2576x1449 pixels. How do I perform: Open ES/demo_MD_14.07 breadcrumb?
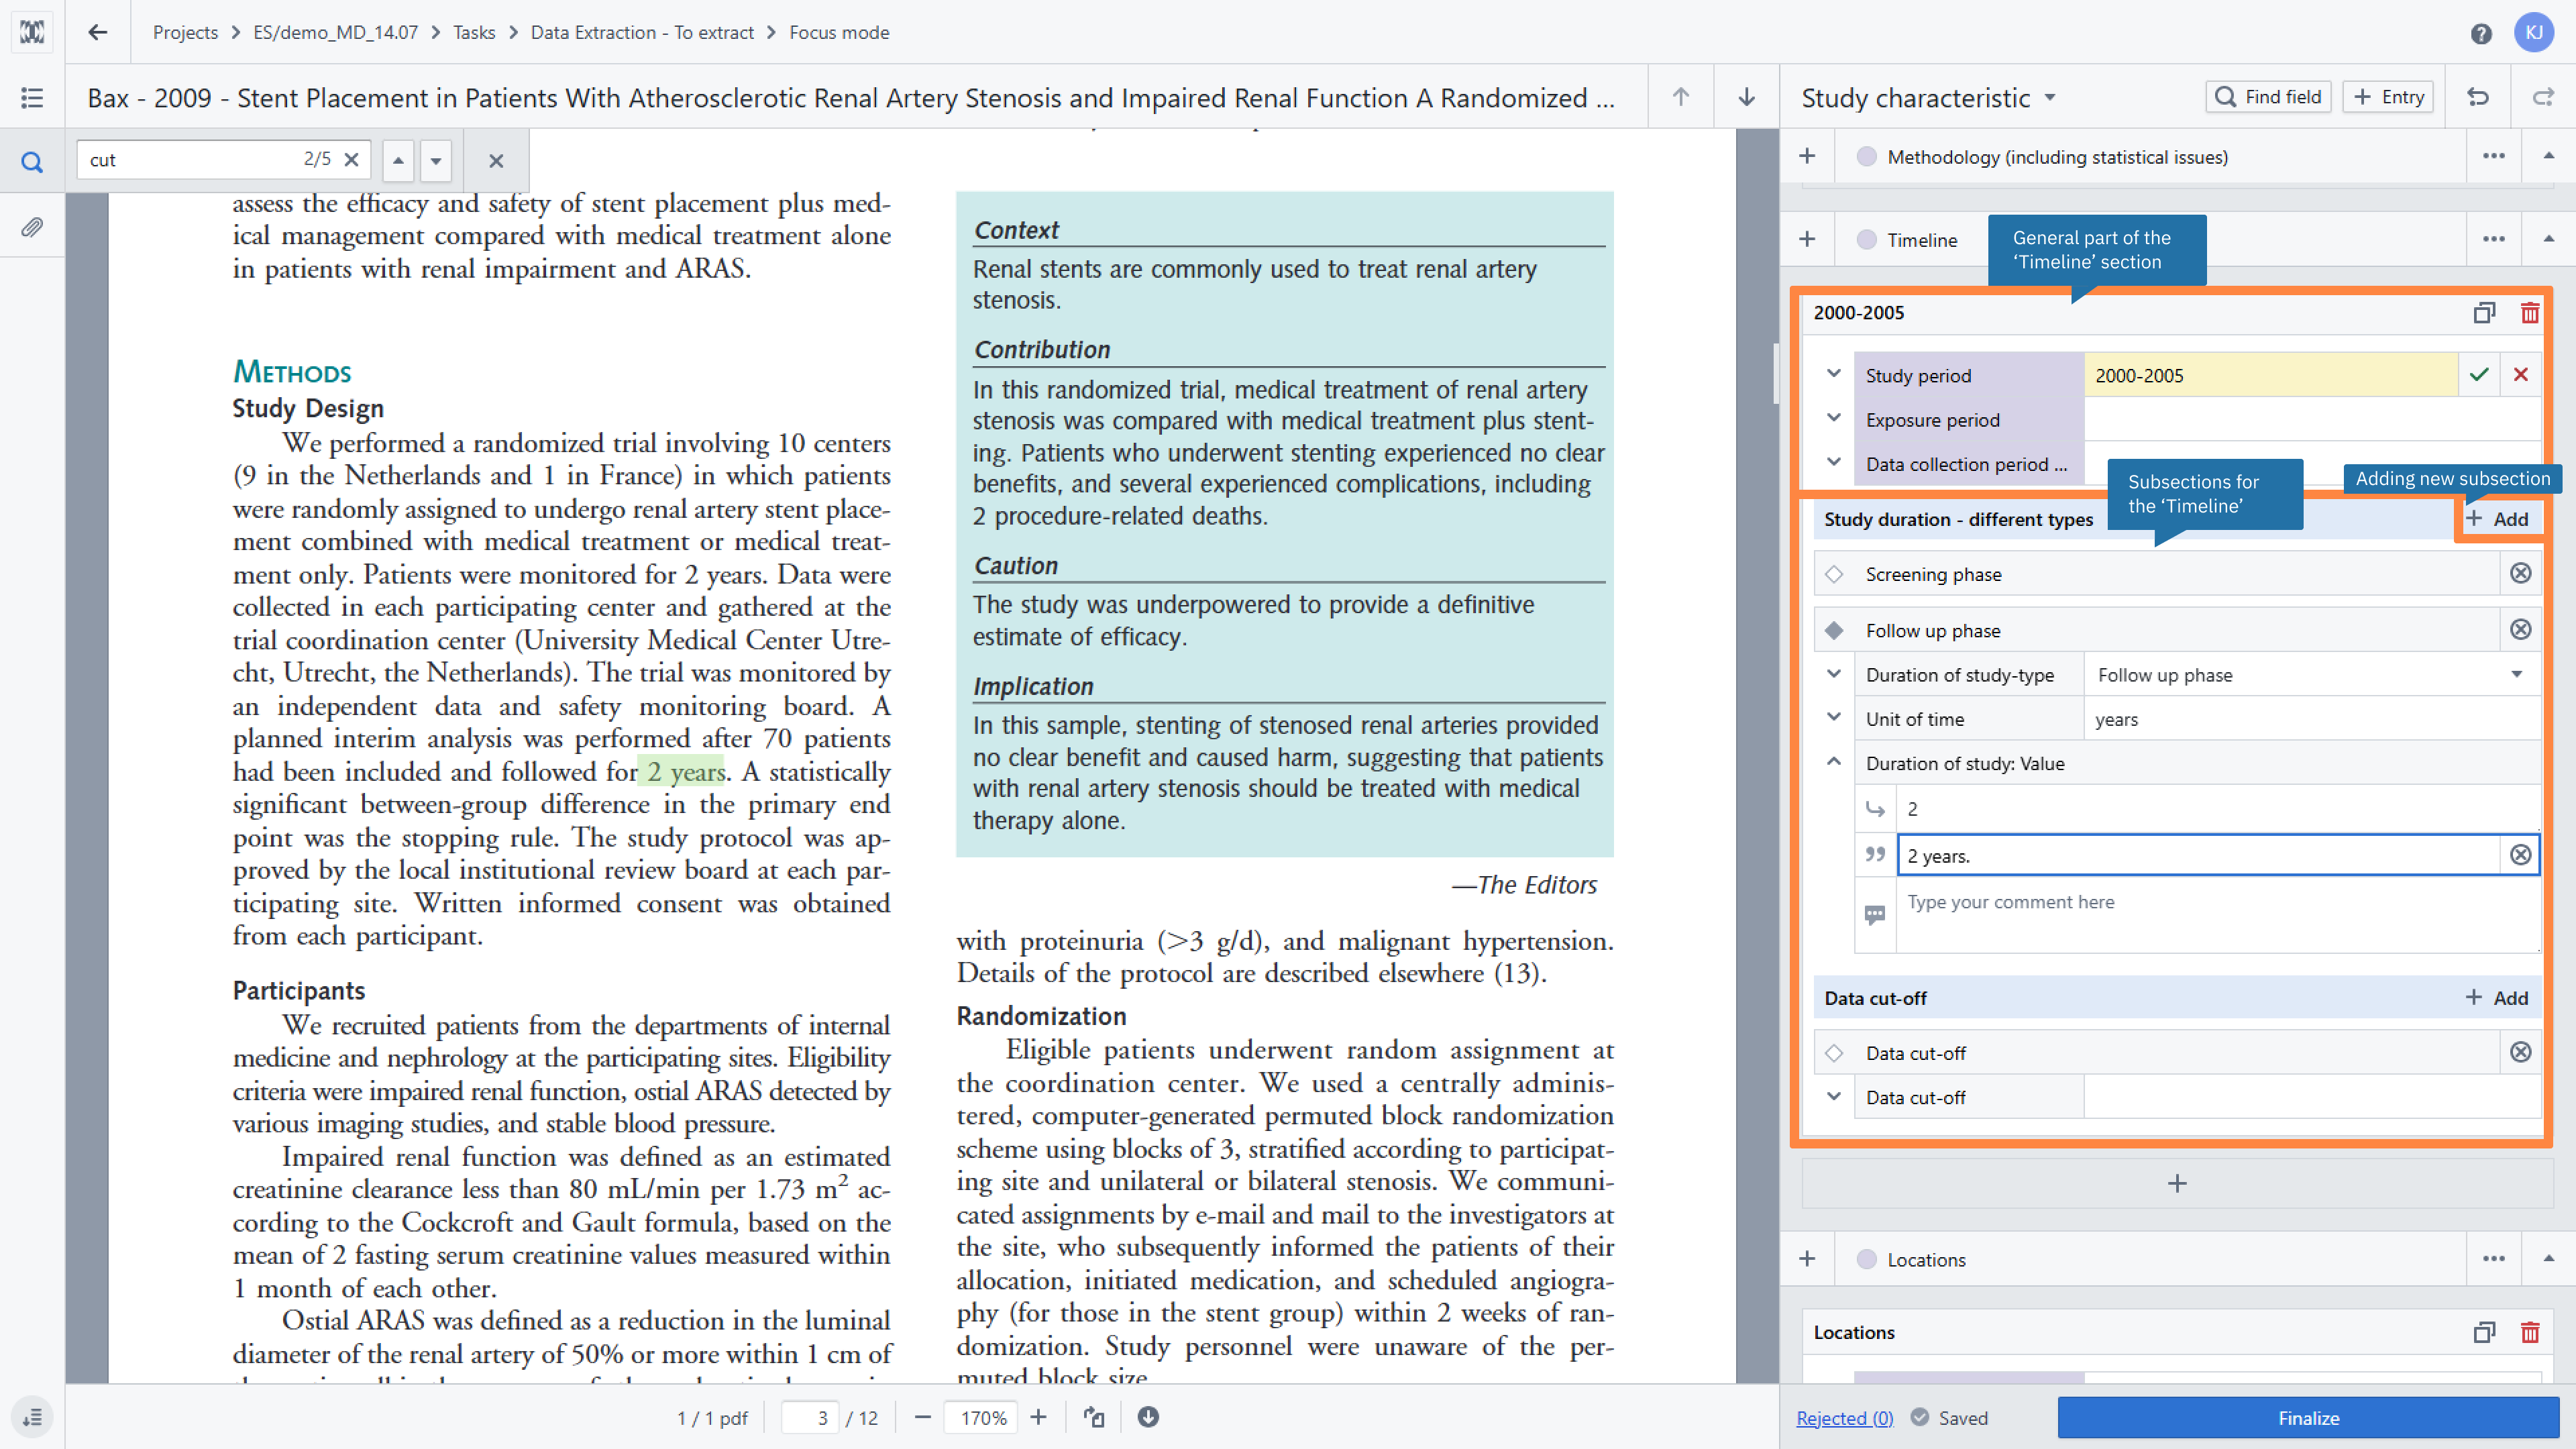point(335,32)
